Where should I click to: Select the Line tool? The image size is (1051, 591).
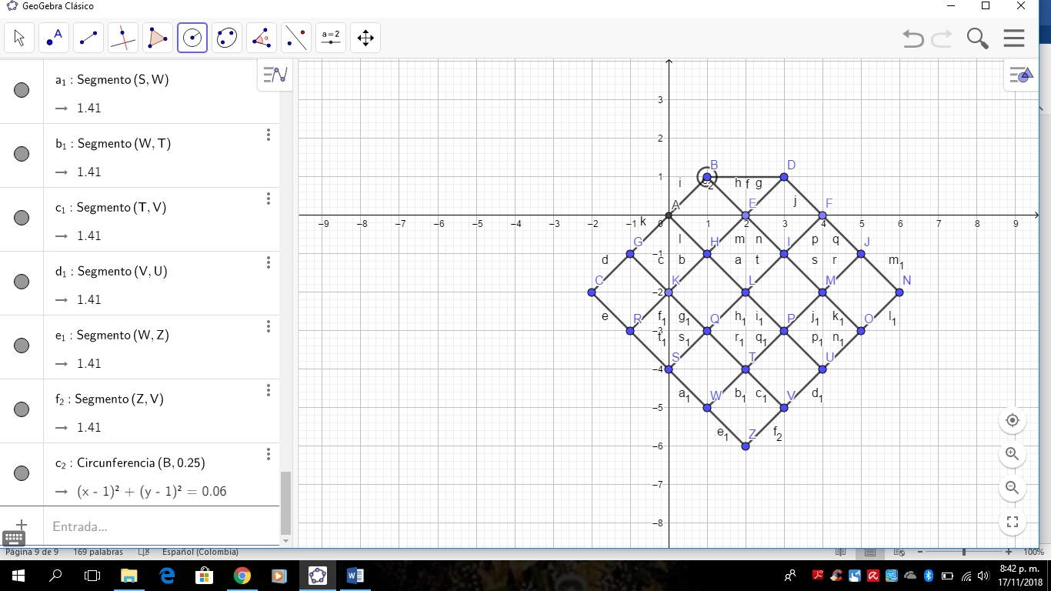pyautogui.click(x=88, y=37)
